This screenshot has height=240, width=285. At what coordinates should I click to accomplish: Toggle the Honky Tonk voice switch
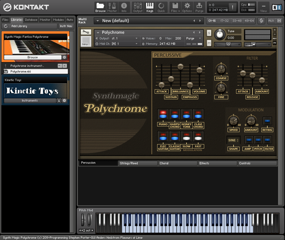tap(187, 114)
